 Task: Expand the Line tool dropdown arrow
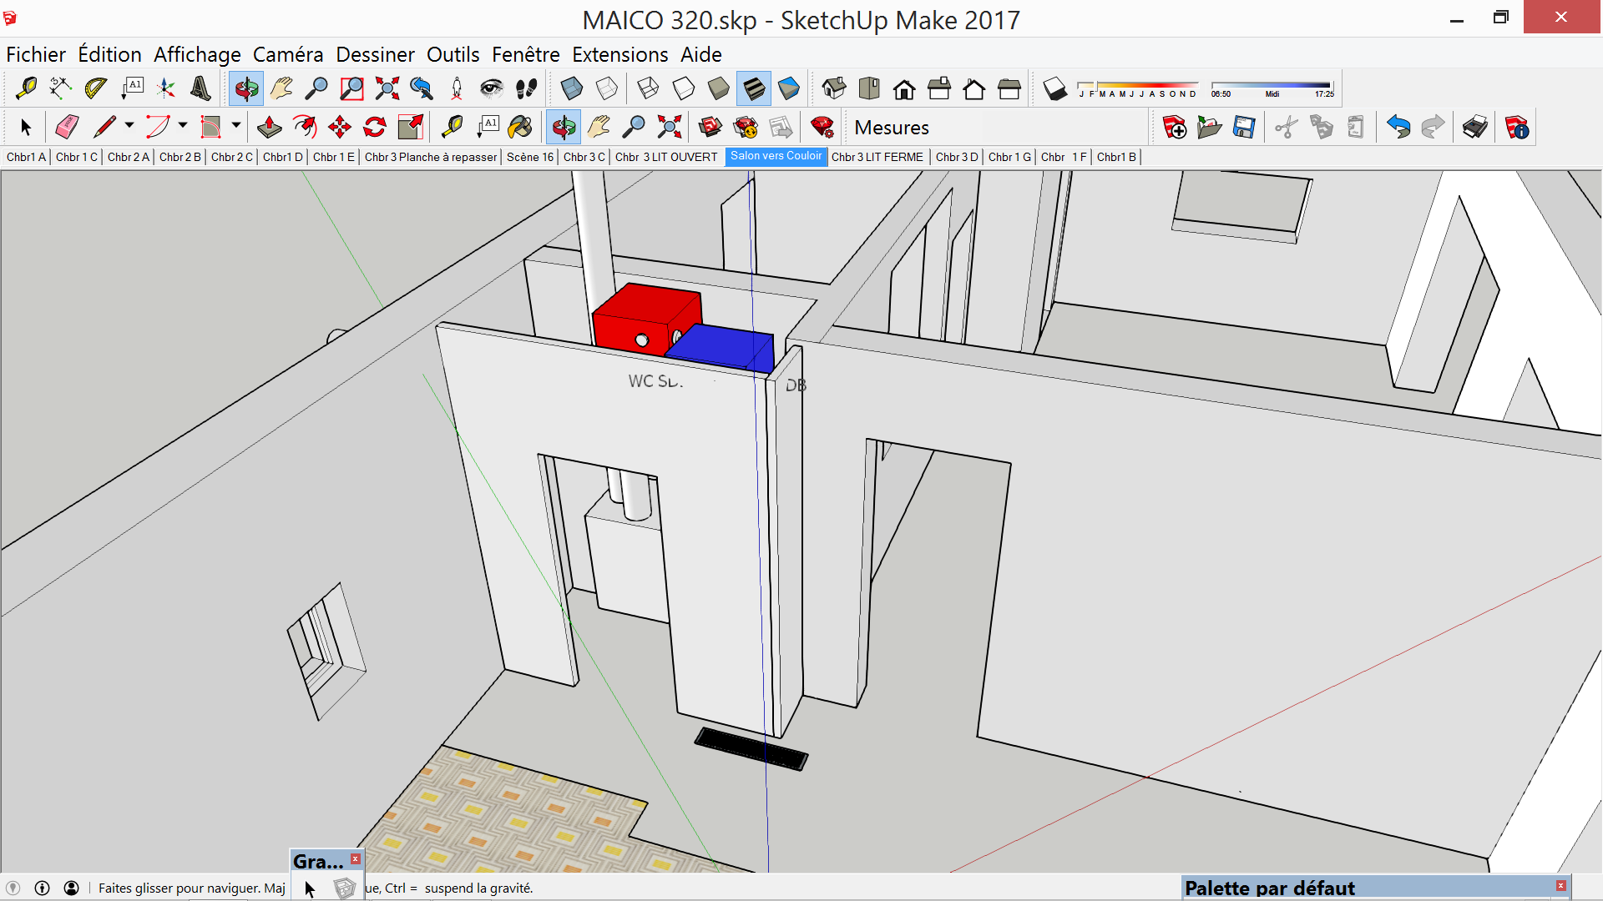point(129,126)
